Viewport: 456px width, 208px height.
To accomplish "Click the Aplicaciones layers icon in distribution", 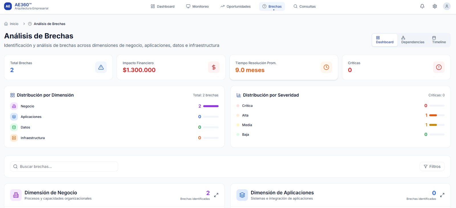I will (14, 117).
